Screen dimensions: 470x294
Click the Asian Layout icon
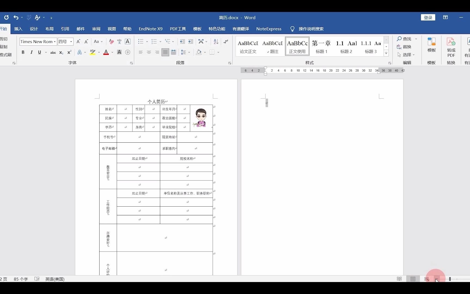tap(201, 42)
